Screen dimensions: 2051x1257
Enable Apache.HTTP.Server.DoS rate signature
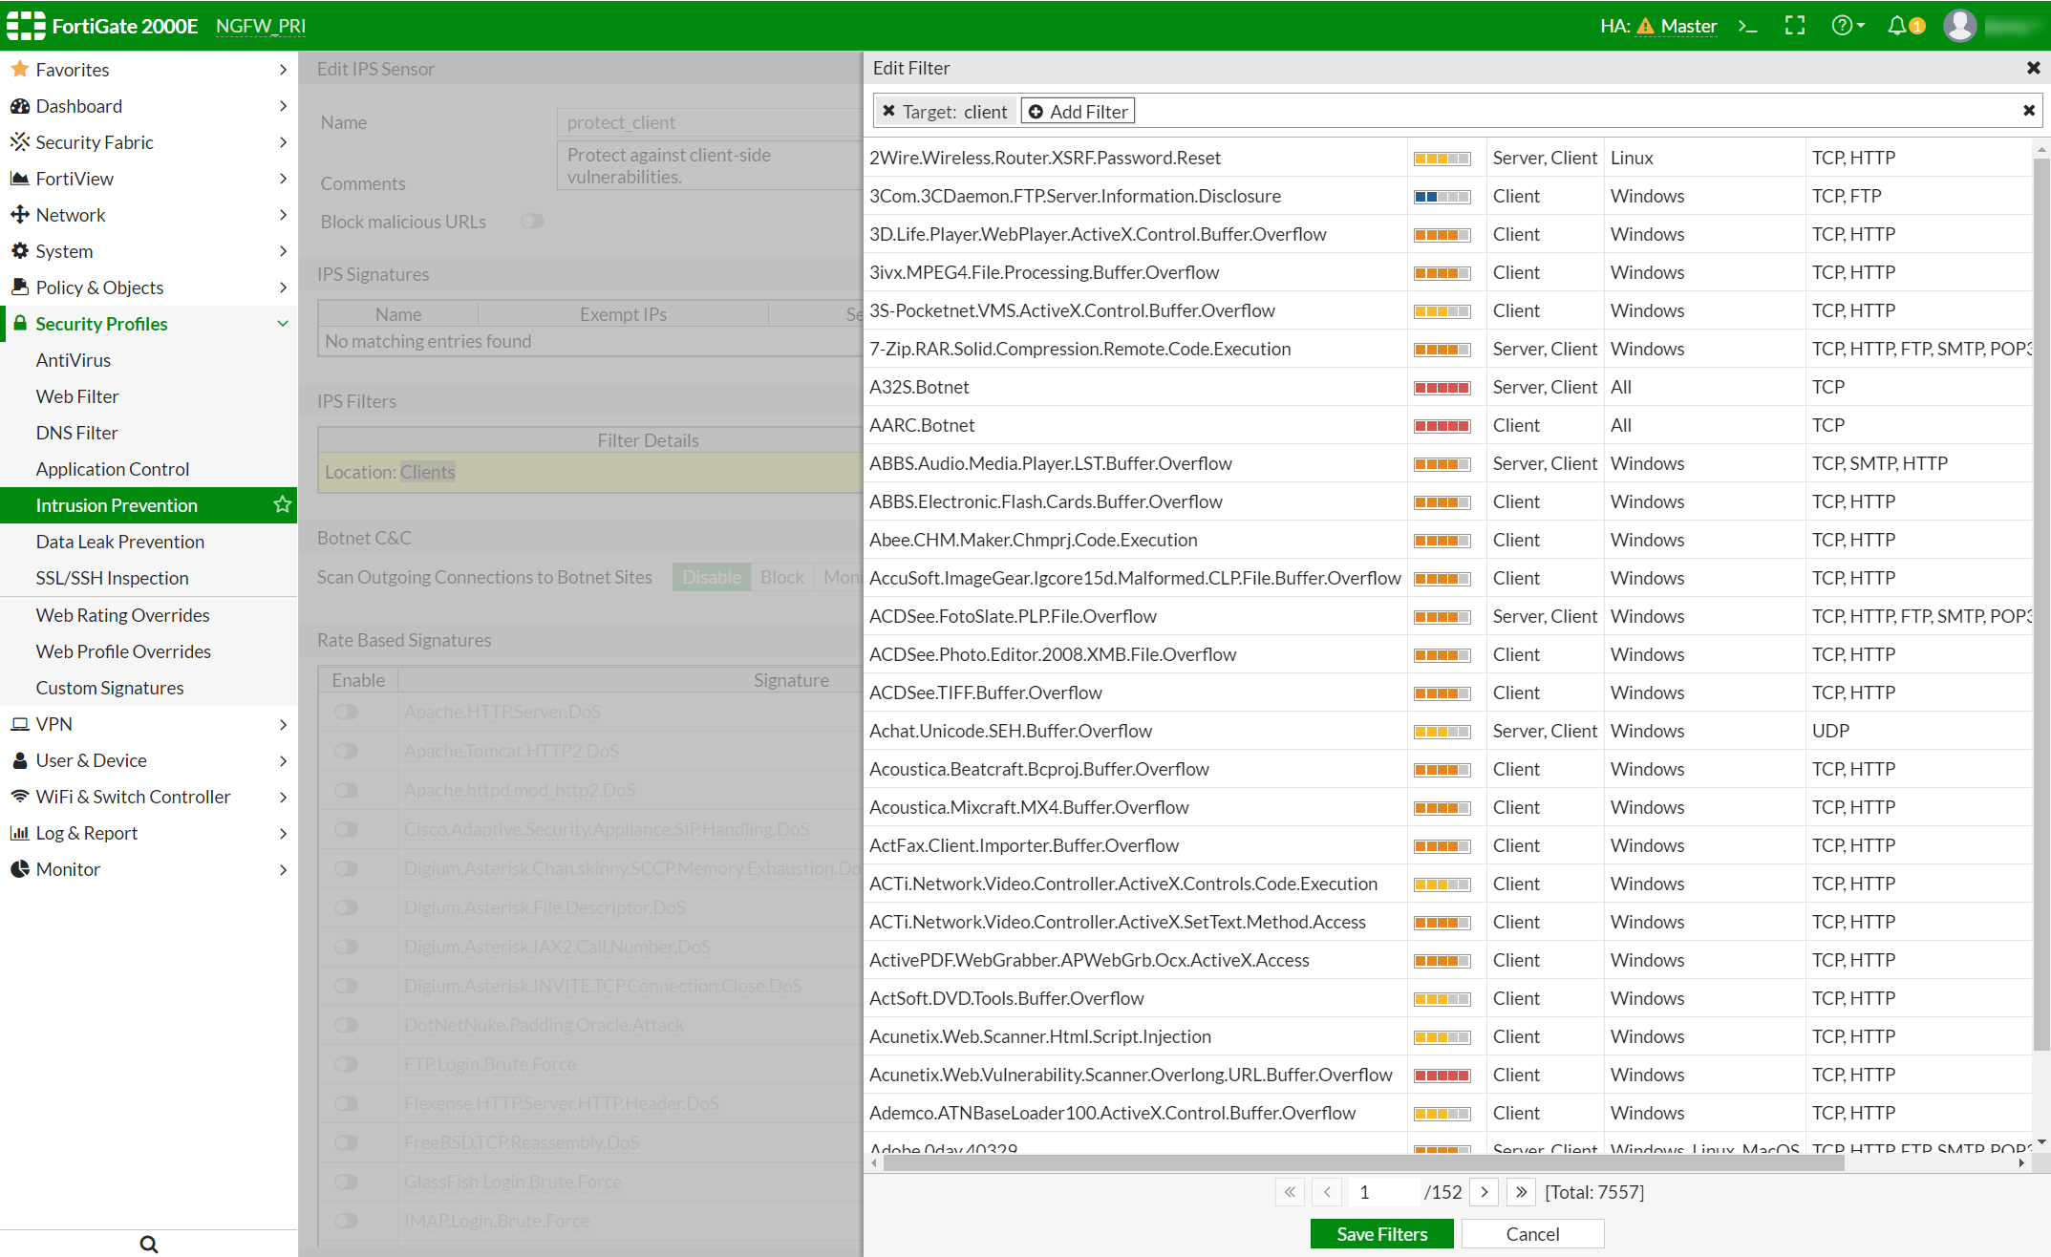346,712
